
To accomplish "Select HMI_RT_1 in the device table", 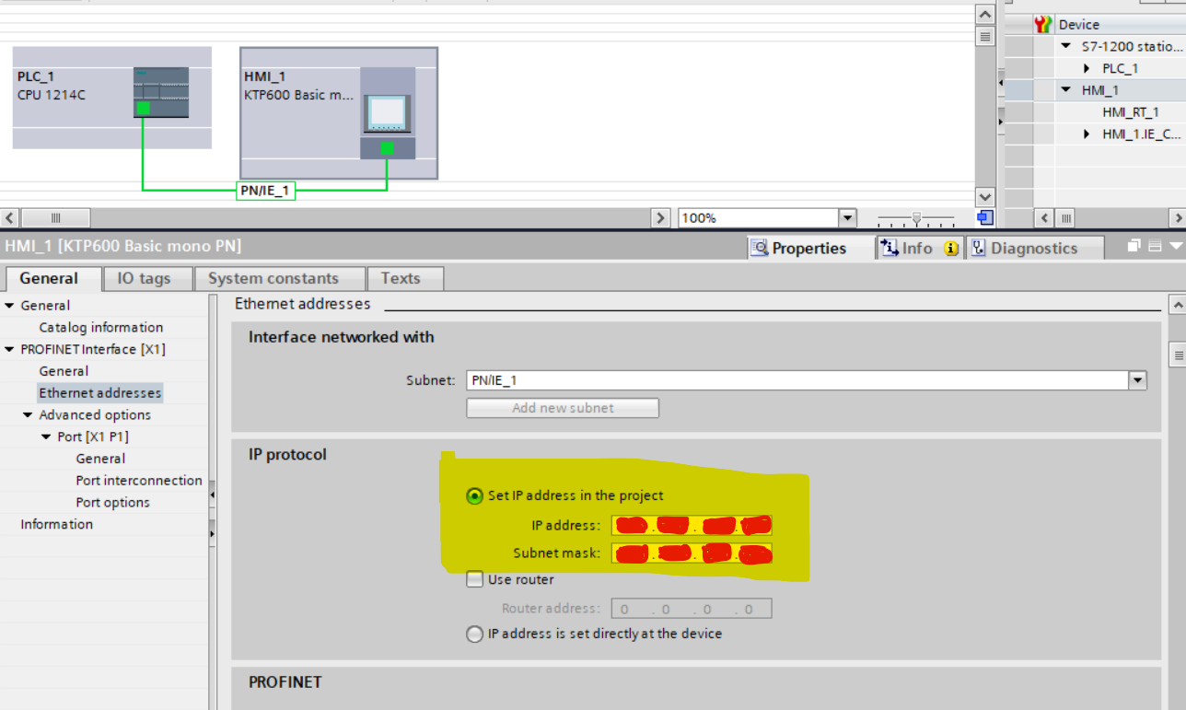I will coord(1130,112).
